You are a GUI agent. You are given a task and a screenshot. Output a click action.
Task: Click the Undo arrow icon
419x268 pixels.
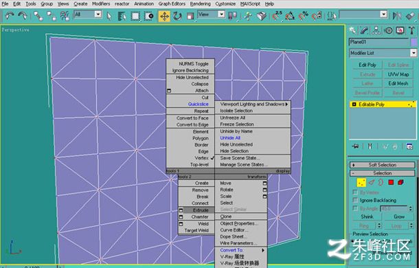tap(10, 16)
